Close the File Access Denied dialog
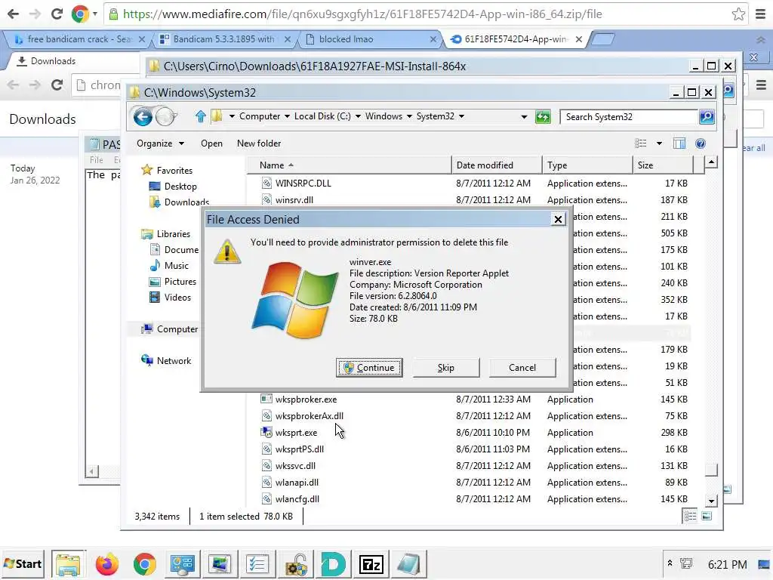This screenshot has height=580, width=773. (x=558, y=219)
